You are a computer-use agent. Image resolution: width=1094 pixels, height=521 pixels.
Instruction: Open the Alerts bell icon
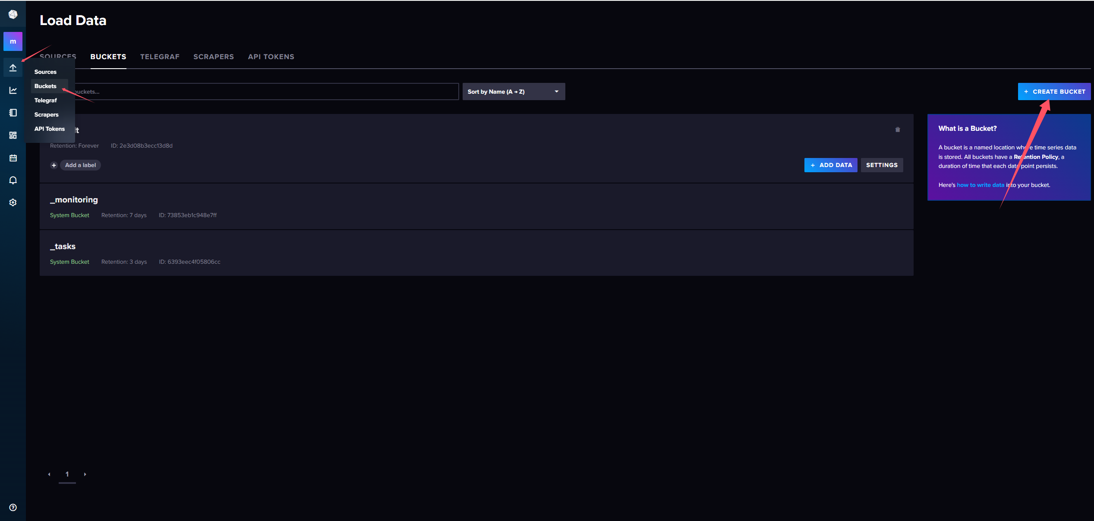(x=13, y=180)
